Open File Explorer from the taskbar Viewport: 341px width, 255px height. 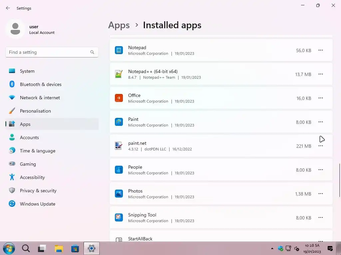coord(59,248)
